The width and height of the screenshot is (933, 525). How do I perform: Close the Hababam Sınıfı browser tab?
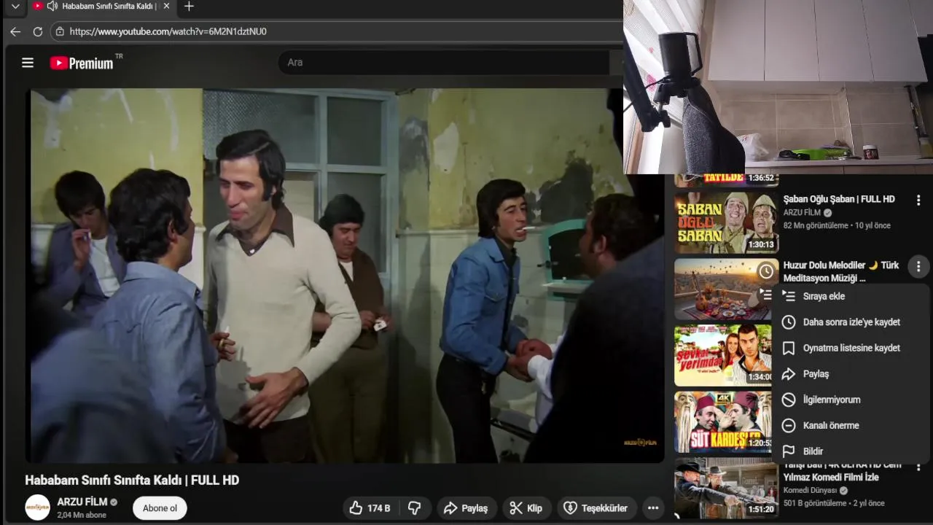coord(166,6)
